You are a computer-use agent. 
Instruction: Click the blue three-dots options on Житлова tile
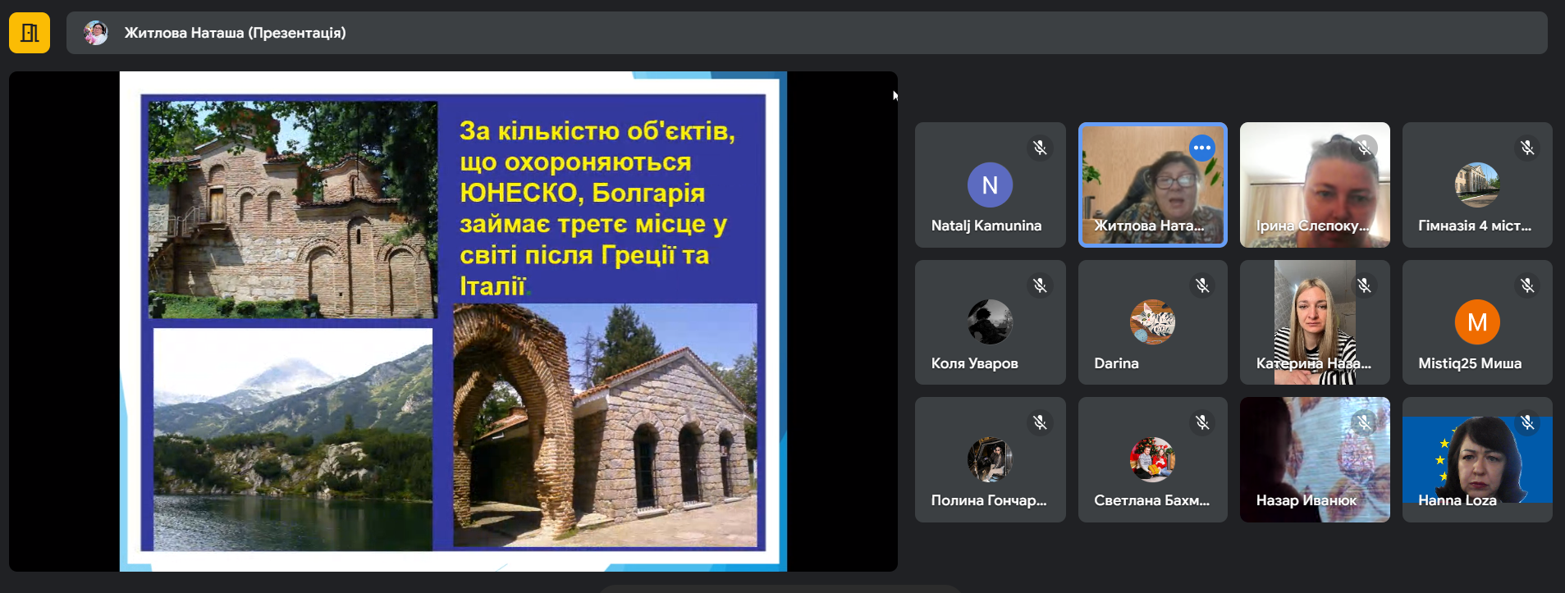[1201, 148]
